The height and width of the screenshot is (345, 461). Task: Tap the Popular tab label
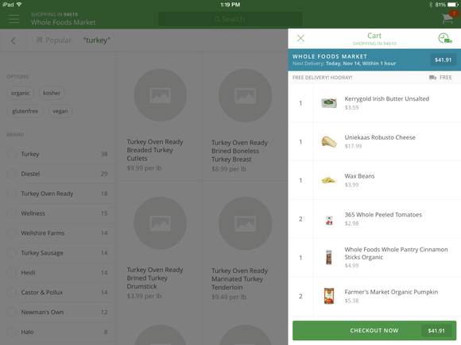coord(58,40)
